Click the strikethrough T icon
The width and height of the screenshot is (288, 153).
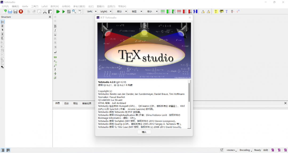point(232,11)
